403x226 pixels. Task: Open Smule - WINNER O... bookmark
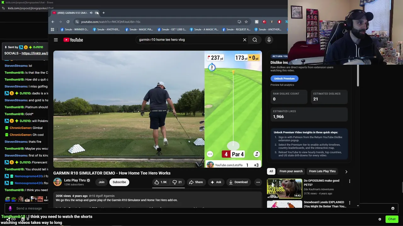click(74, 30)
